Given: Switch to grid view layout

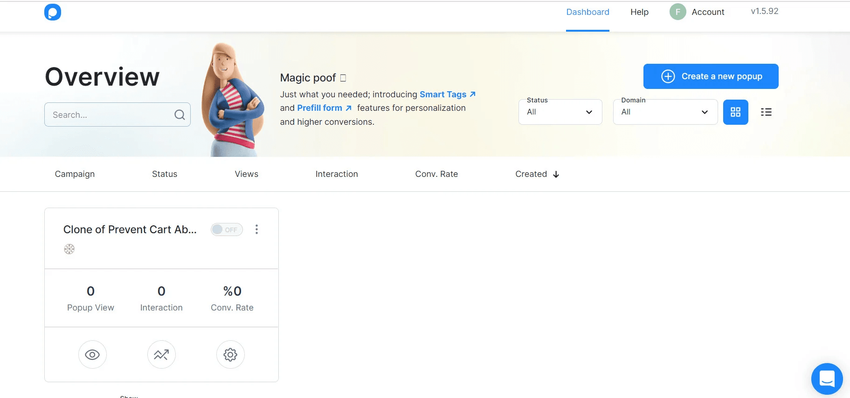Looking at the screenshot, I should [x=735, y=112].
